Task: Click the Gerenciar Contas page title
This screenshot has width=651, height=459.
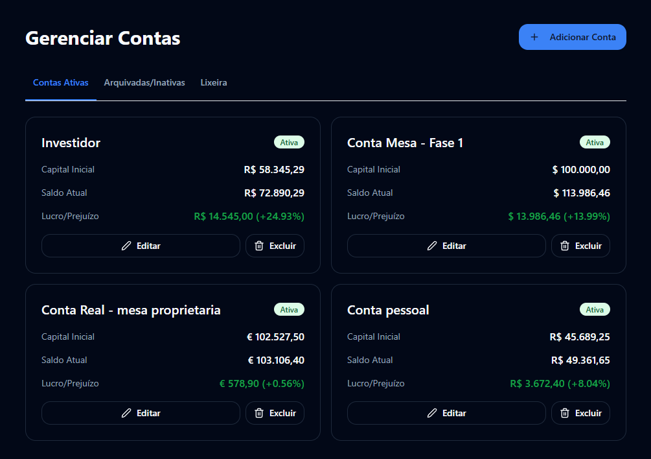Action: [102, 38]
